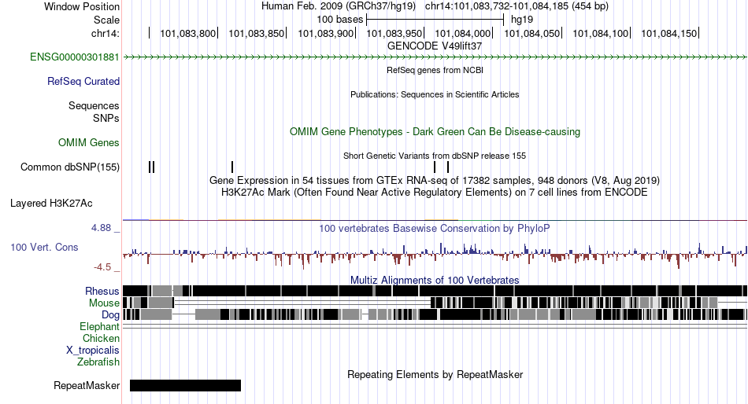Click the 4.88 PhyloP upper scale value
748x404 pixels.
(x=101, y=228)
